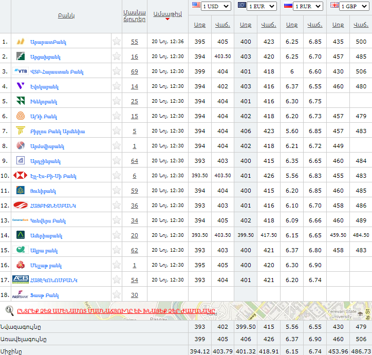Click the green Ameriabank logo in row 14

tap(21, 235)
